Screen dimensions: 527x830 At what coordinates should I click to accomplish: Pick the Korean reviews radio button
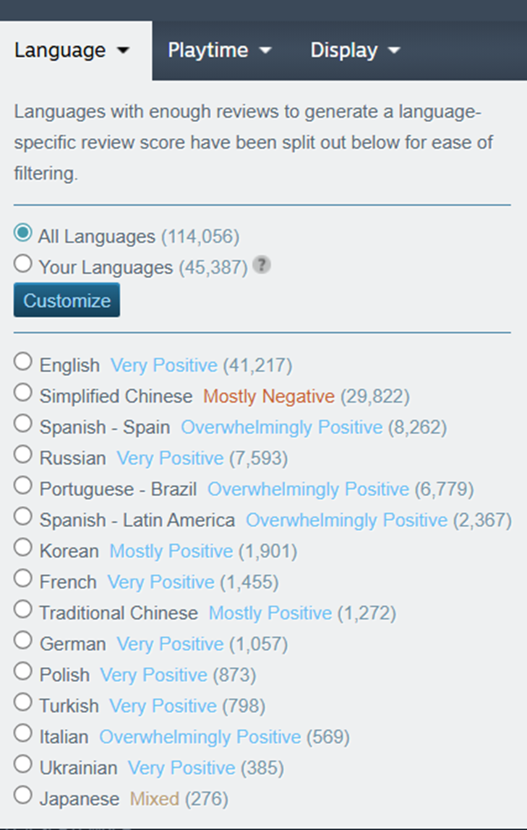pyautogui.click(x=23, y=548)
